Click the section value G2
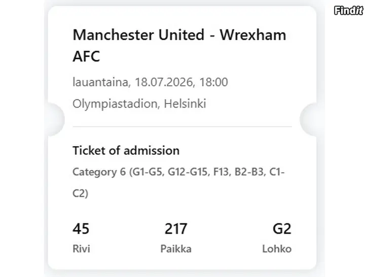The image size is (369, 277). coord(282,229)
